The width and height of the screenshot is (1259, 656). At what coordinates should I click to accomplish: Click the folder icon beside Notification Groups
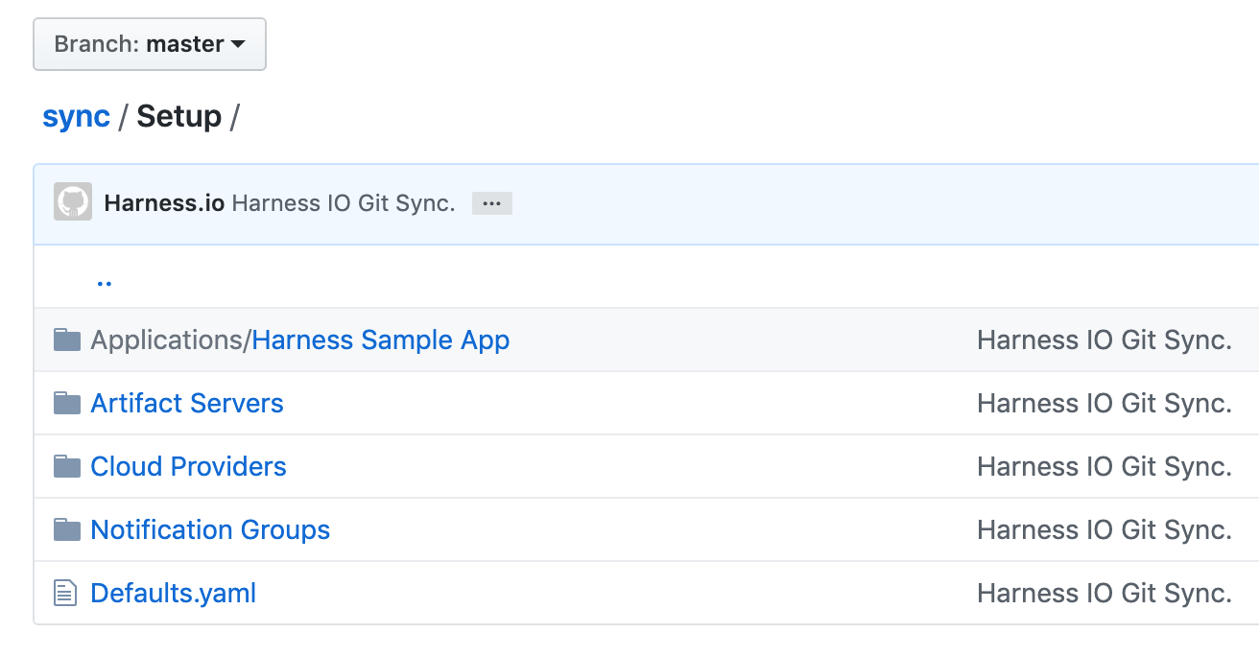(x=67, y=529)
